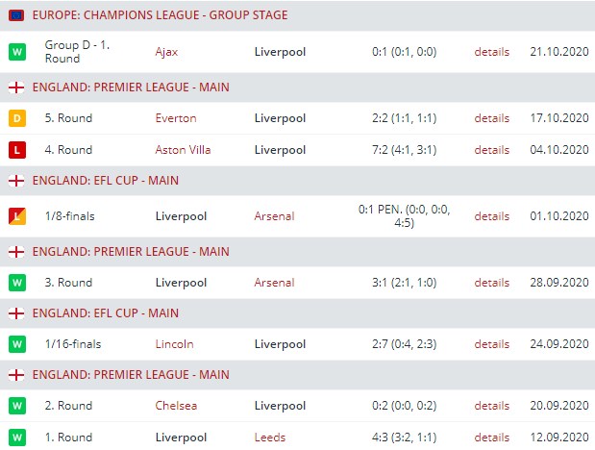Click the Ajax team name

pos(167,52)
